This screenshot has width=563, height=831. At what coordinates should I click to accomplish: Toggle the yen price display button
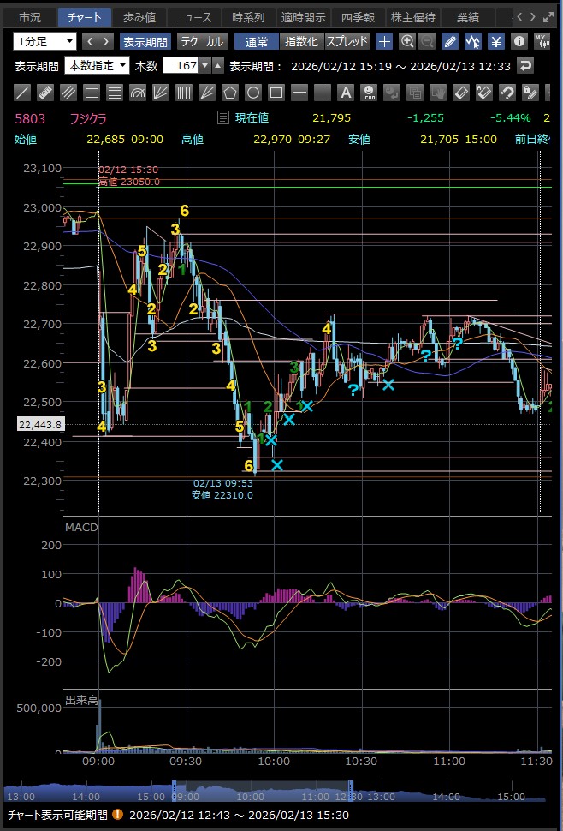[495, 41]
